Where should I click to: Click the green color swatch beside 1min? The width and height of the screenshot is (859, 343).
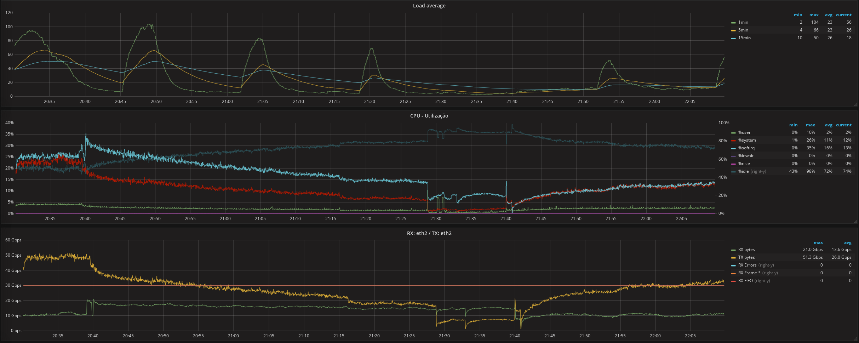point(733,23)
